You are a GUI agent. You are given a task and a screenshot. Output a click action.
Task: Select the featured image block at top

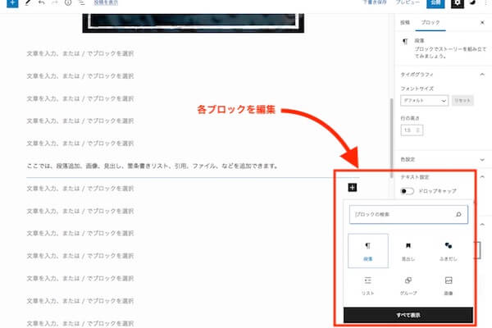(193, 23)
